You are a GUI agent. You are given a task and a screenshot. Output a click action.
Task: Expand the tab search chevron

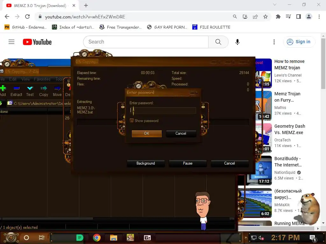[275, 4]
